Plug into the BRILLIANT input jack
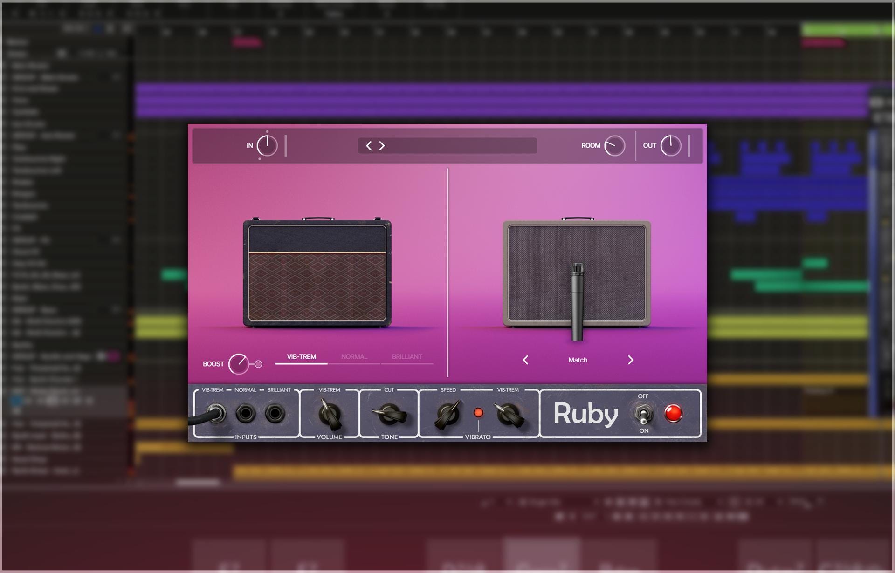895x573 pixels. (x=275, y=414)
